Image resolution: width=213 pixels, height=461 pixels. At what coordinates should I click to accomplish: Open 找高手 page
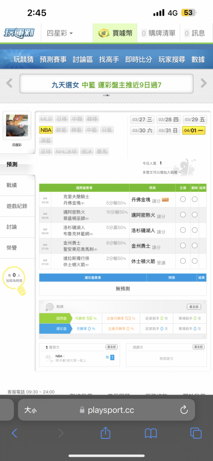point(109,59)
